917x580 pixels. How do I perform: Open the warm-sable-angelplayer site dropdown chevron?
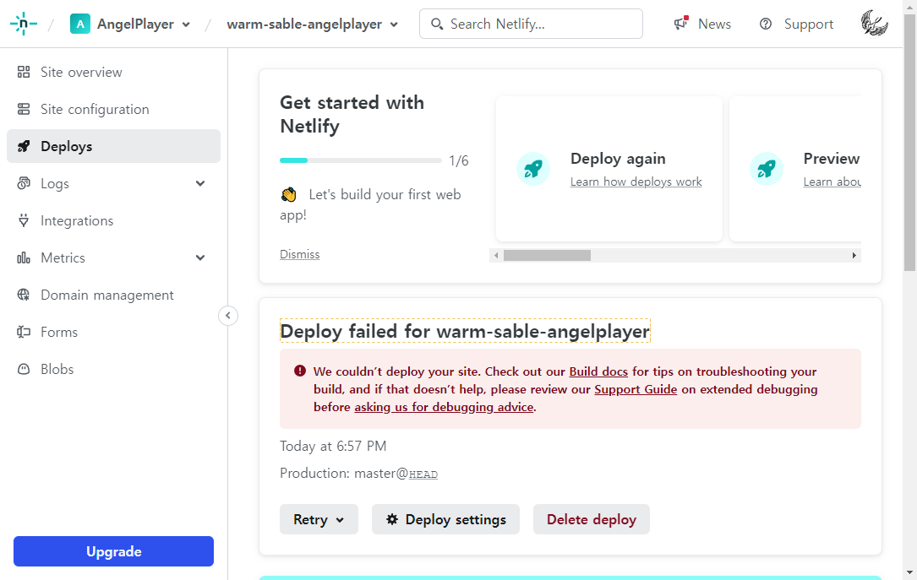pos(394,24)
